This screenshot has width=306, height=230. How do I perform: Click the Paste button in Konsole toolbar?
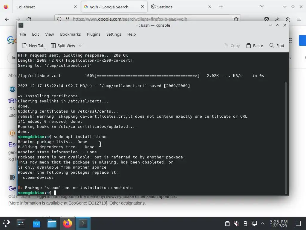255,46
